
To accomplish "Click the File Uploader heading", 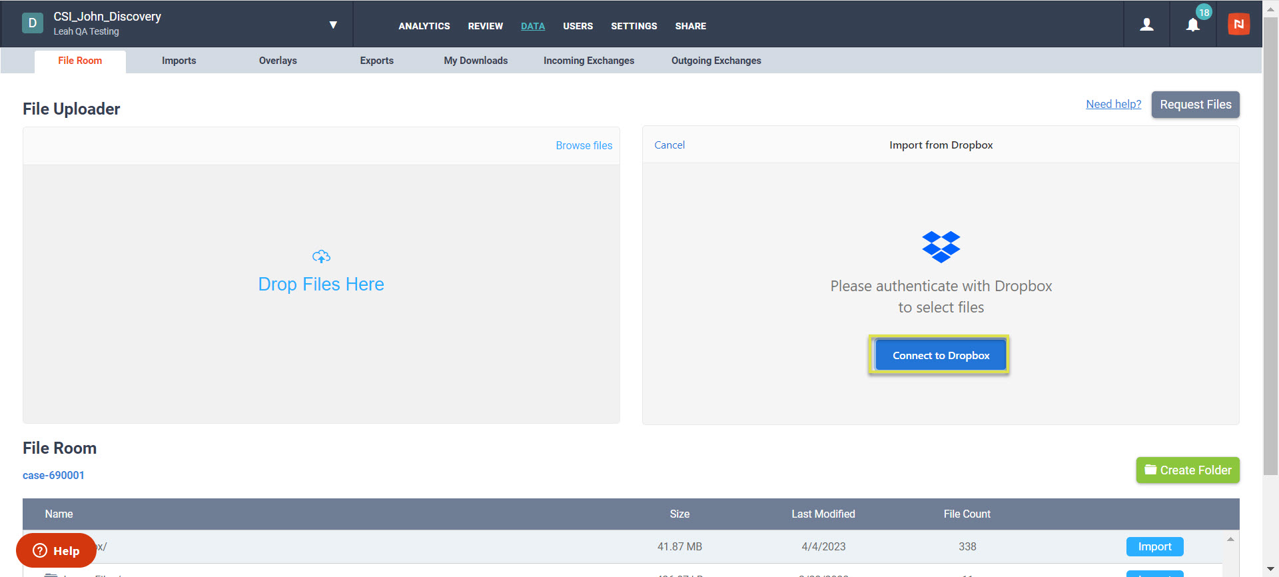I will [71, 109].
